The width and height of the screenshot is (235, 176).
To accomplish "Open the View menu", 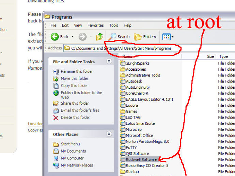I will [78, 25].
